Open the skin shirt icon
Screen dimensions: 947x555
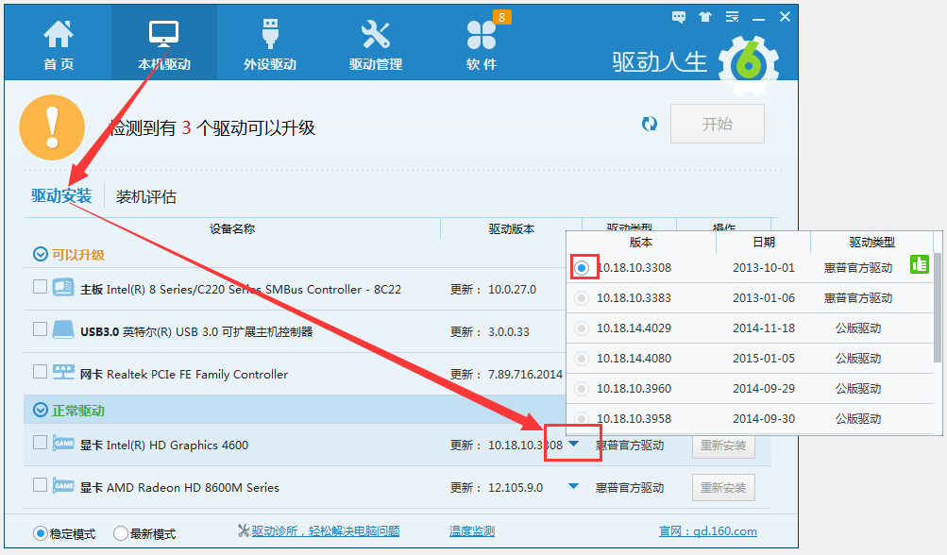pyautogui.click(x=704, y=17)
